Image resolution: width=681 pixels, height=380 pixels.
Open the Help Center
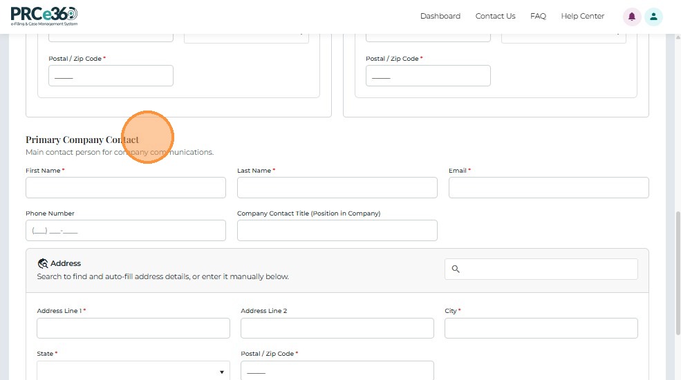pos(582,16)
